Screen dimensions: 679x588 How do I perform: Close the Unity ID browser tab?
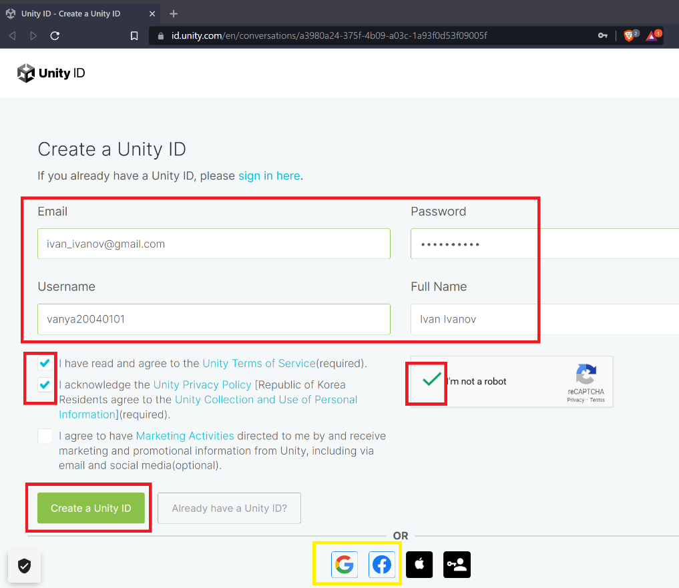point(152,14)
